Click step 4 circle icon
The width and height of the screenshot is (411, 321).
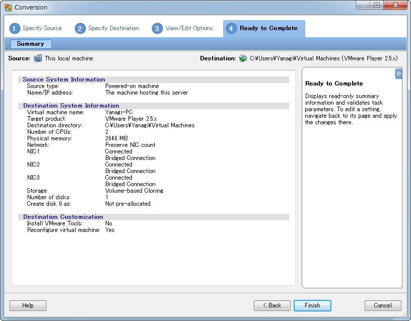tap(231, 28)
